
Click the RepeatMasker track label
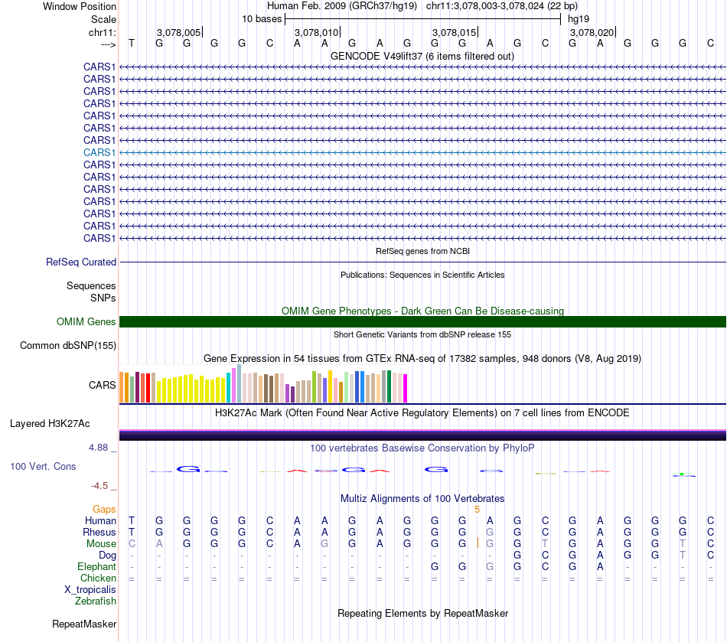[84, 624]
